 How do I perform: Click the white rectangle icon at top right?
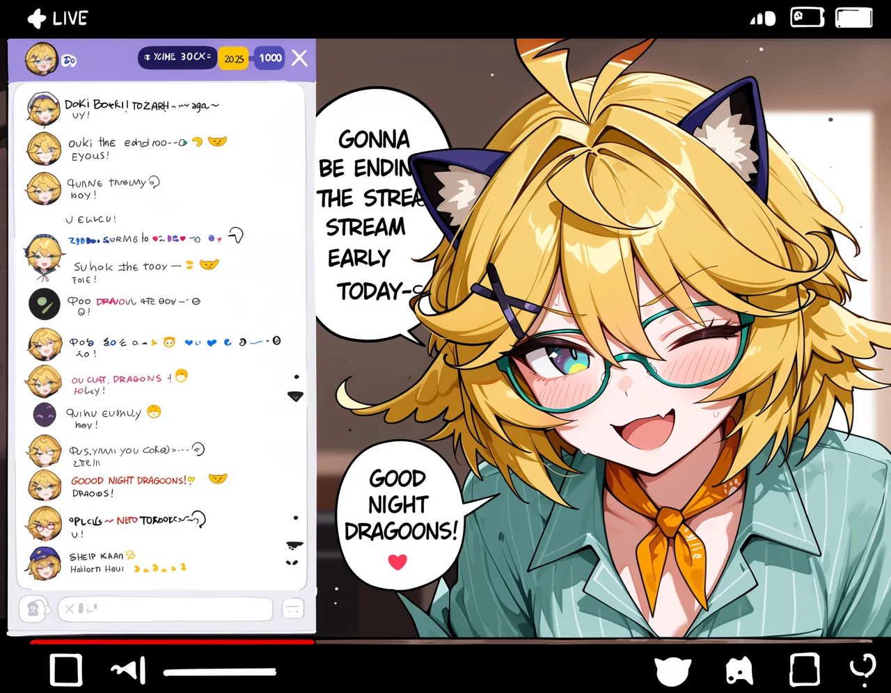tap(854, 18)
